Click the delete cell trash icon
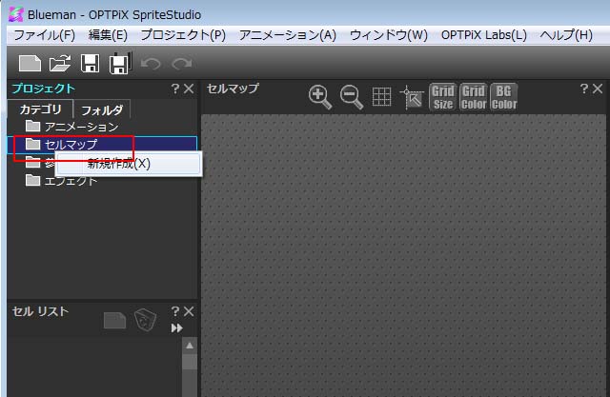Image resolution: width=610 pixels, height=397 pixels. click(146, 320)
